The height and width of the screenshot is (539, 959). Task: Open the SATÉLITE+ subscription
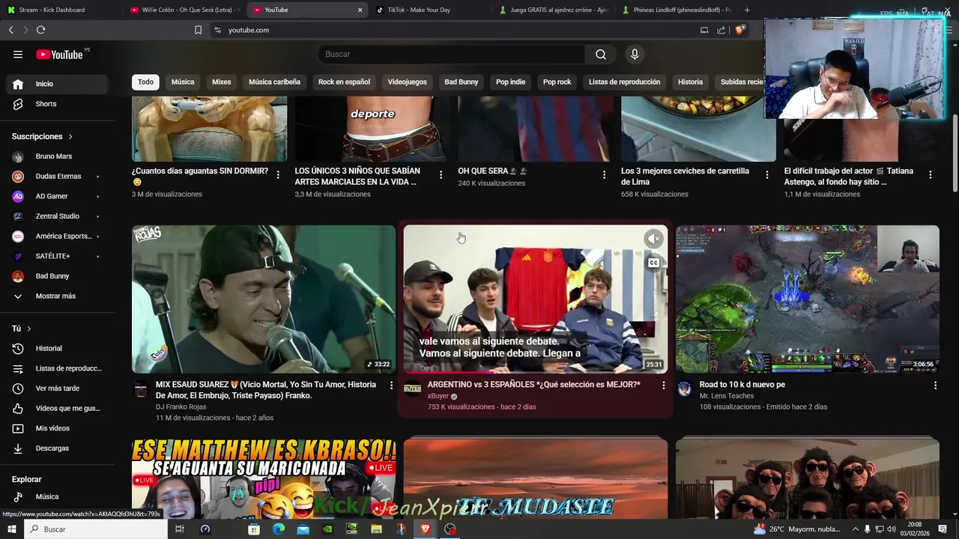[57, 256]
